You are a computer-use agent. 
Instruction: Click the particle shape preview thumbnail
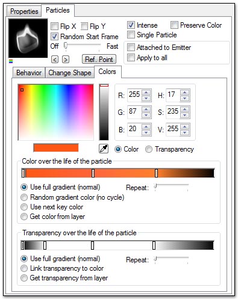(28, 39)
